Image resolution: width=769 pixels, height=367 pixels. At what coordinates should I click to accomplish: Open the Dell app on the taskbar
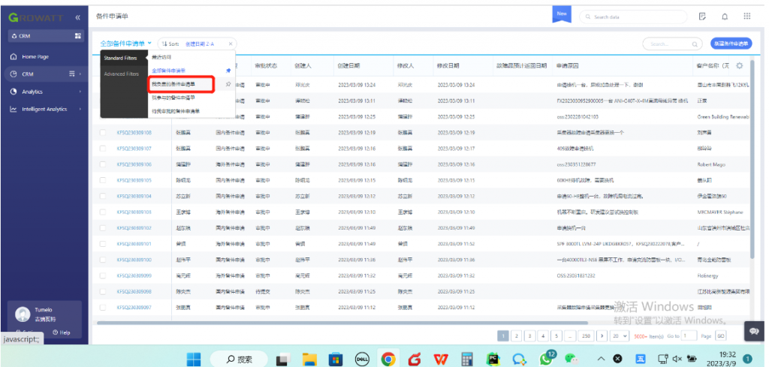tap(361, 359)
